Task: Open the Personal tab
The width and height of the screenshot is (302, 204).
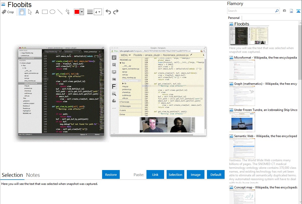Action: coord(234,18)
